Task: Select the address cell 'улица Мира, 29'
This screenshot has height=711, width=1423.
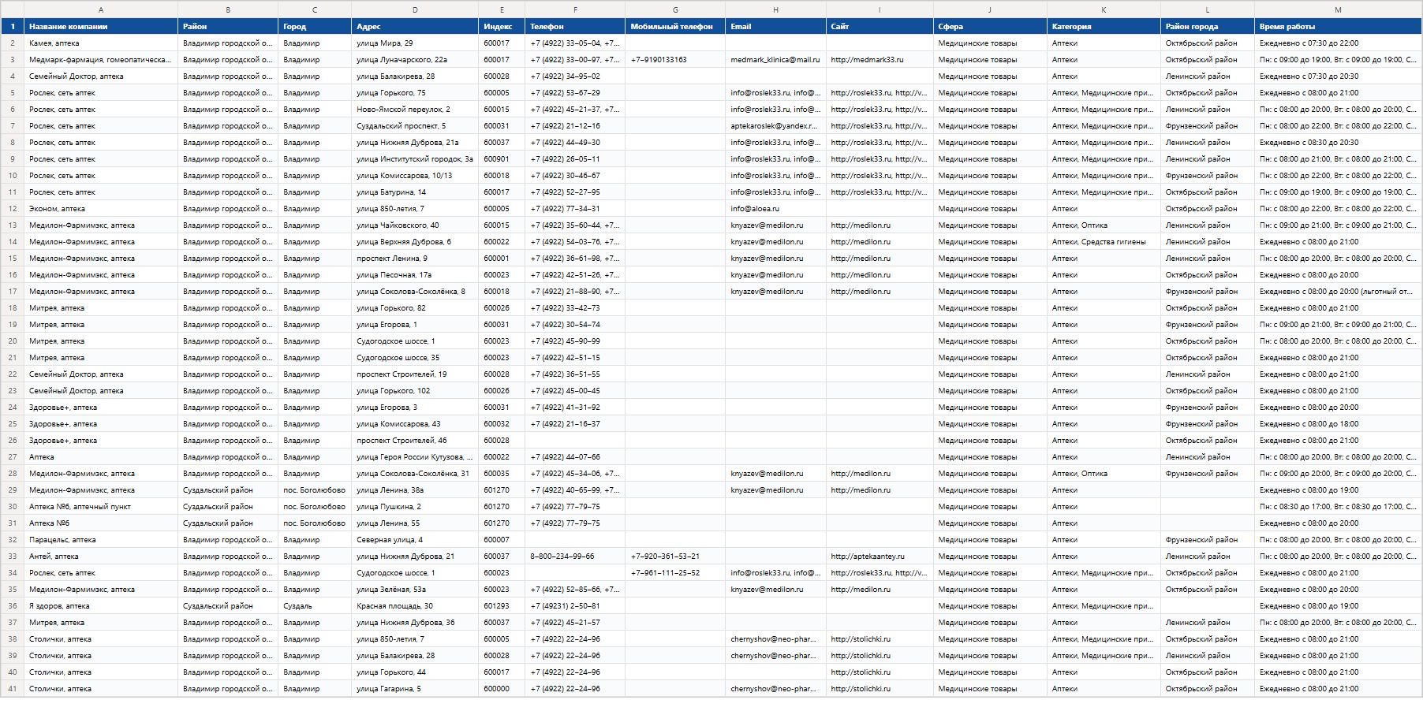Action: pos(415,43)
